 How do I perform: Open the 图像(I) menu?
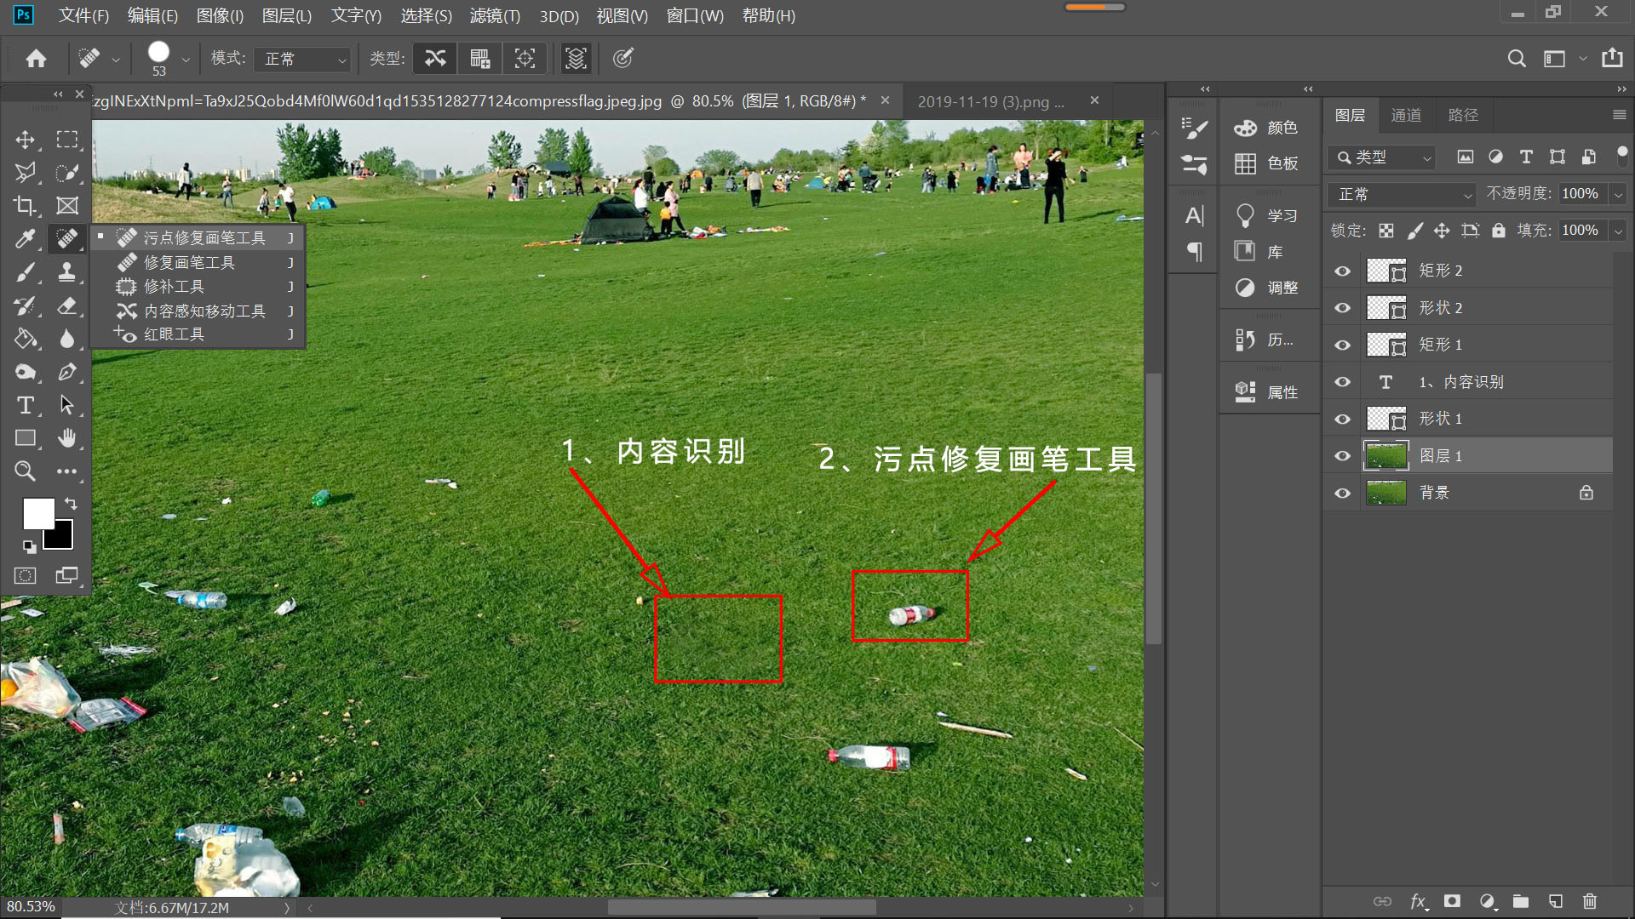[220, 16]
